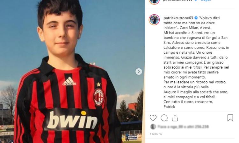Image resolution: width=239 pixels, height=143 pixels.
Task: Open the header profile avatar at the top
Action: coord(154,1)
